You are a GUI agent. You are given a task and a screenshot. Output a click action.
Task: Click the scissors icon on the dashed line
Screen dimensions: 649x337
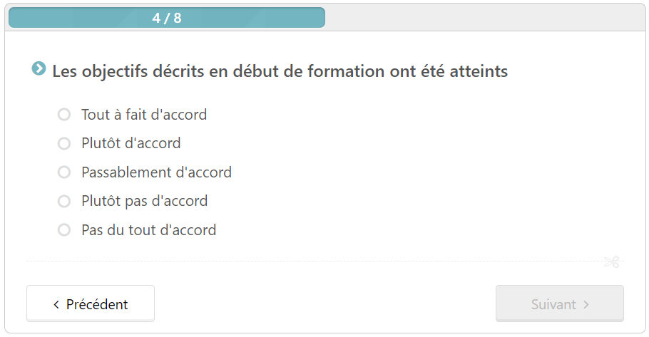pos(612,261)
